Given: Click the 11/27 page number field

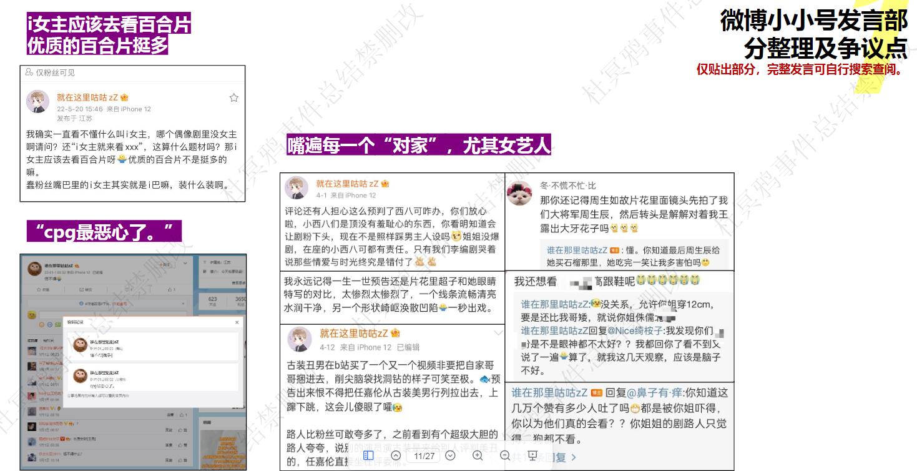Looking at the screenshot, I should [x=424, y=456].
